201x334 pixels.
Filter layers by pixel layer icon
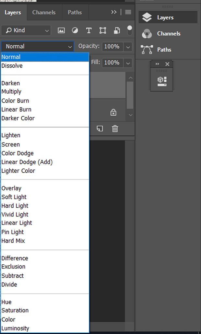pos(61,30)
